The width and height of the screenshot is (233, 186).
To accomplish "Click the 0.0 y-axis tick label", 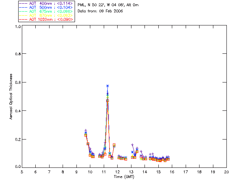I will 18,167.
